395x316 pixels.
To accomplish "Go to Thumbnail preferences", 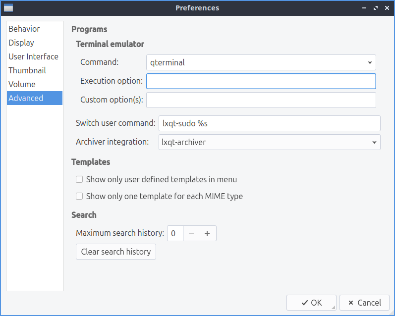I will (x=27, y=70).
